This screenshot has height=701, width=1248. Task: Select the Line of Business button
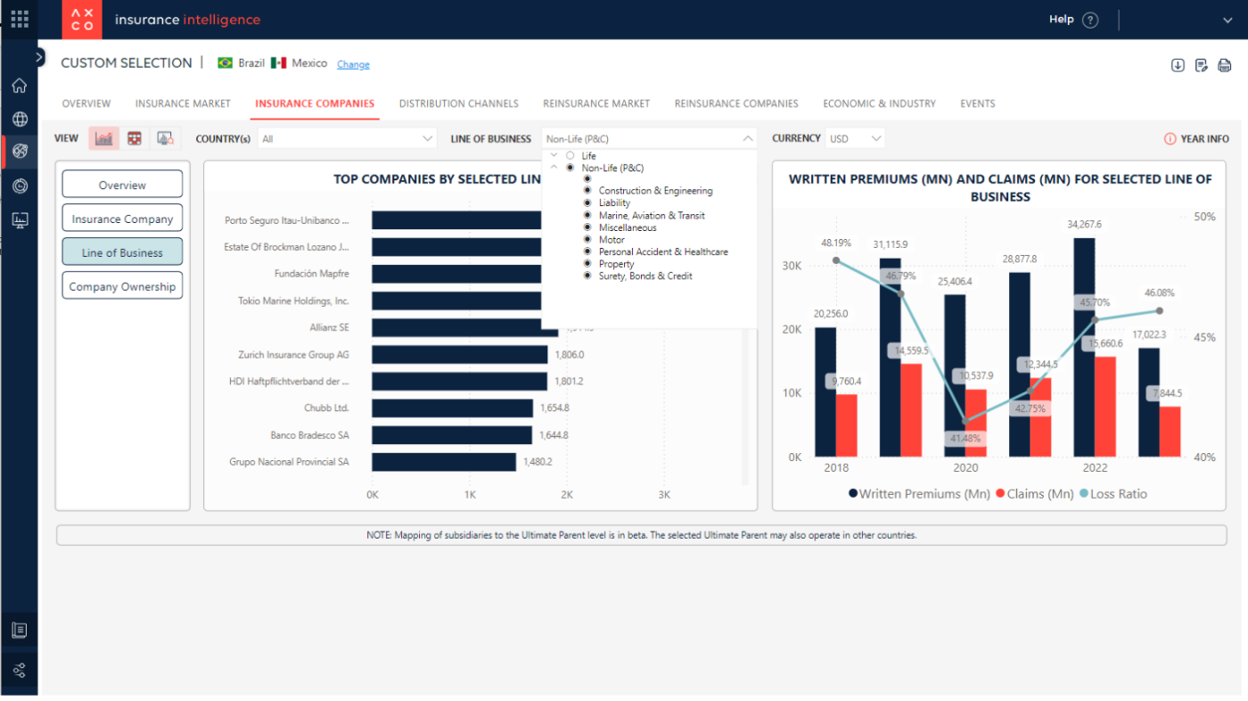pos(122,252)
